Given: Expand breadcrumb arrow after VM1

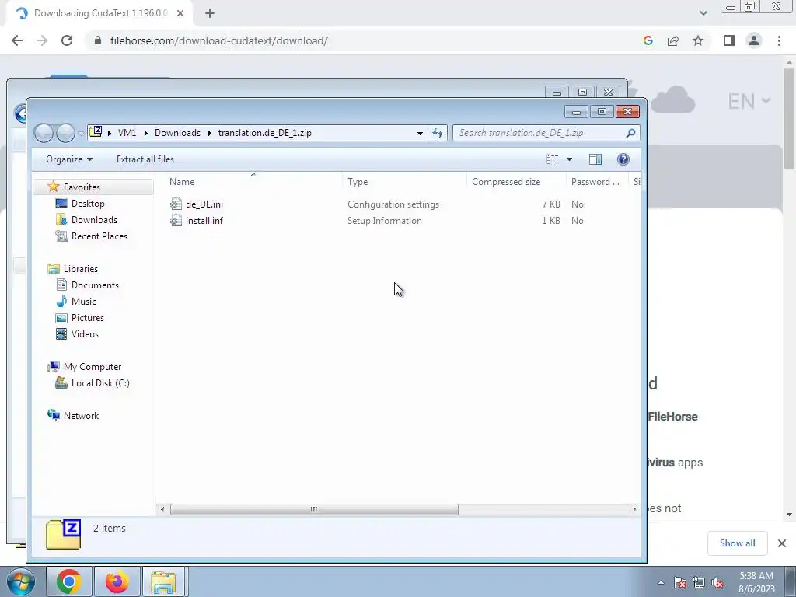Looking at the screenshot, I should pos(145,133).
